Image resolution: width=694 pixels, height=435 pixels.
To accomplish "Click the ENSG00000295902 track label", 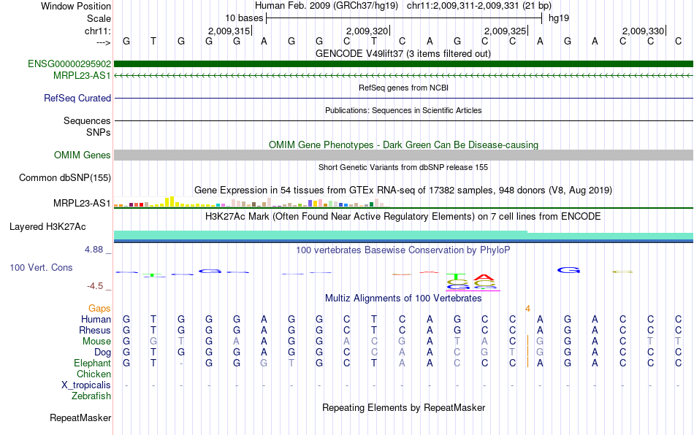I will [x=69, y=64].
